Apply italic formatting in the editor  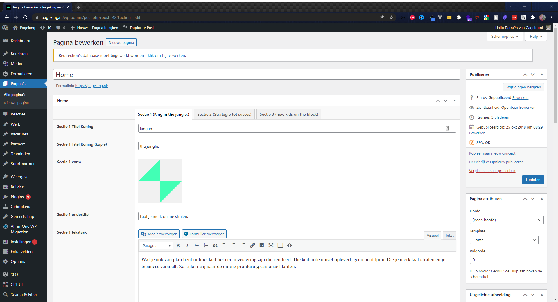coord(187,246)
